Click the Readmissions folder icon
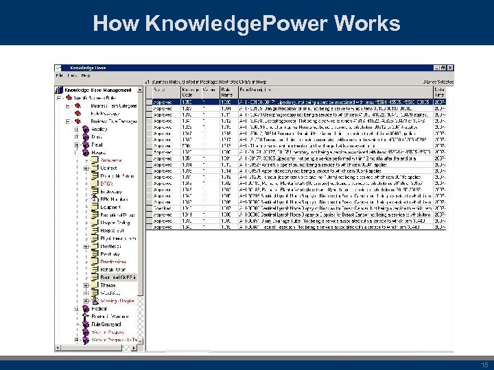The height and width of the screenshot is (370, 494). [95, 262]
